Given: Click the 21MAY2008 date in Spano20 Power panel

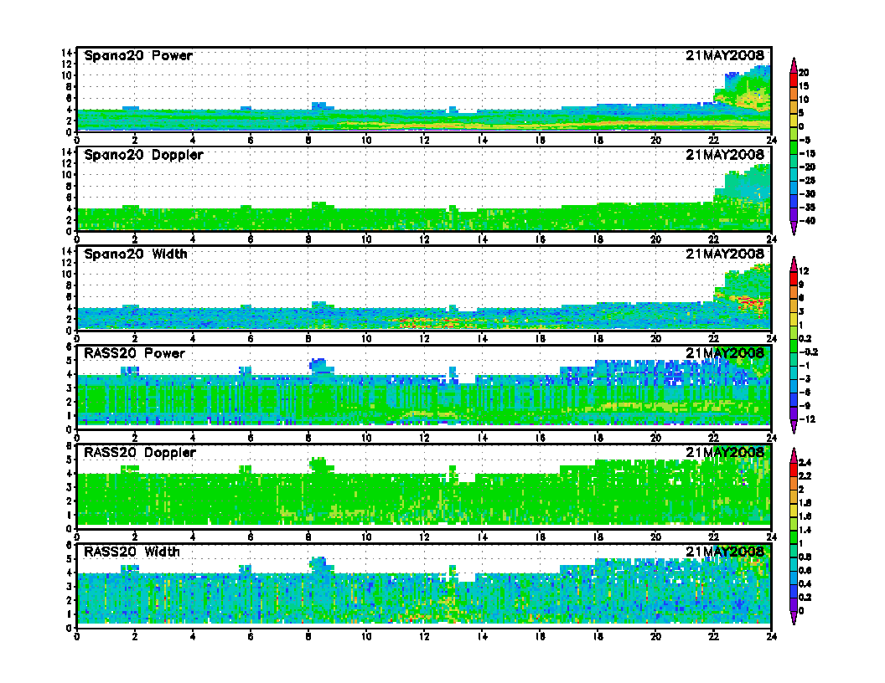Looking at the screenshot, I should point(725,56).
